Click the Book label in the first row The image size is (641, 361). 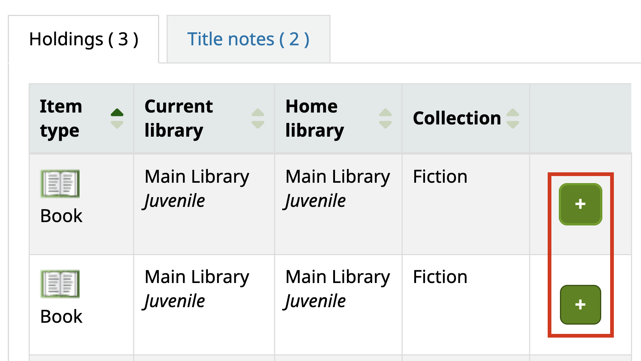(x=61, y=216)
